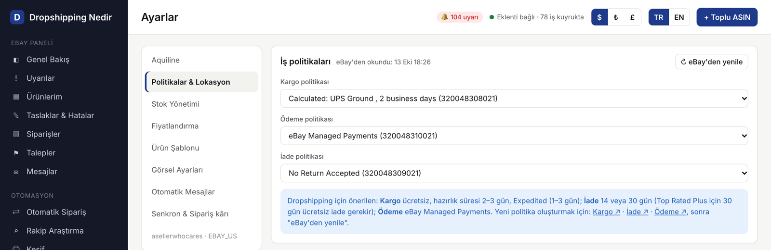Click the Otomatik Sipariş arrows icon
This screenshot has width=771, height=250.
(x=16, y=212)
